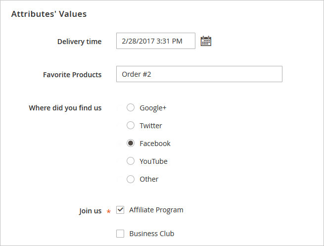Click the Delivery time field label
This screenshot has height=246, width=324.
pos(79,42)
